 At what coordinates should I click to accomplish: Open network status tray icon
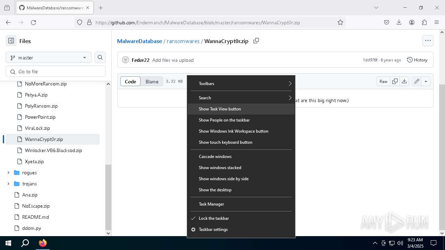[392, 243]
